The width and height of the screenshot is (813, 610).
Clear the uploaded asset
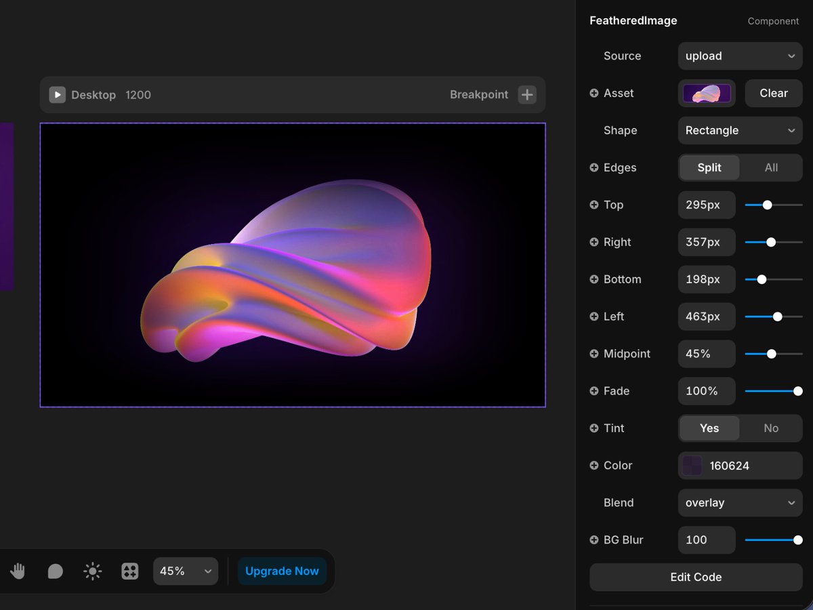(773, 93)
